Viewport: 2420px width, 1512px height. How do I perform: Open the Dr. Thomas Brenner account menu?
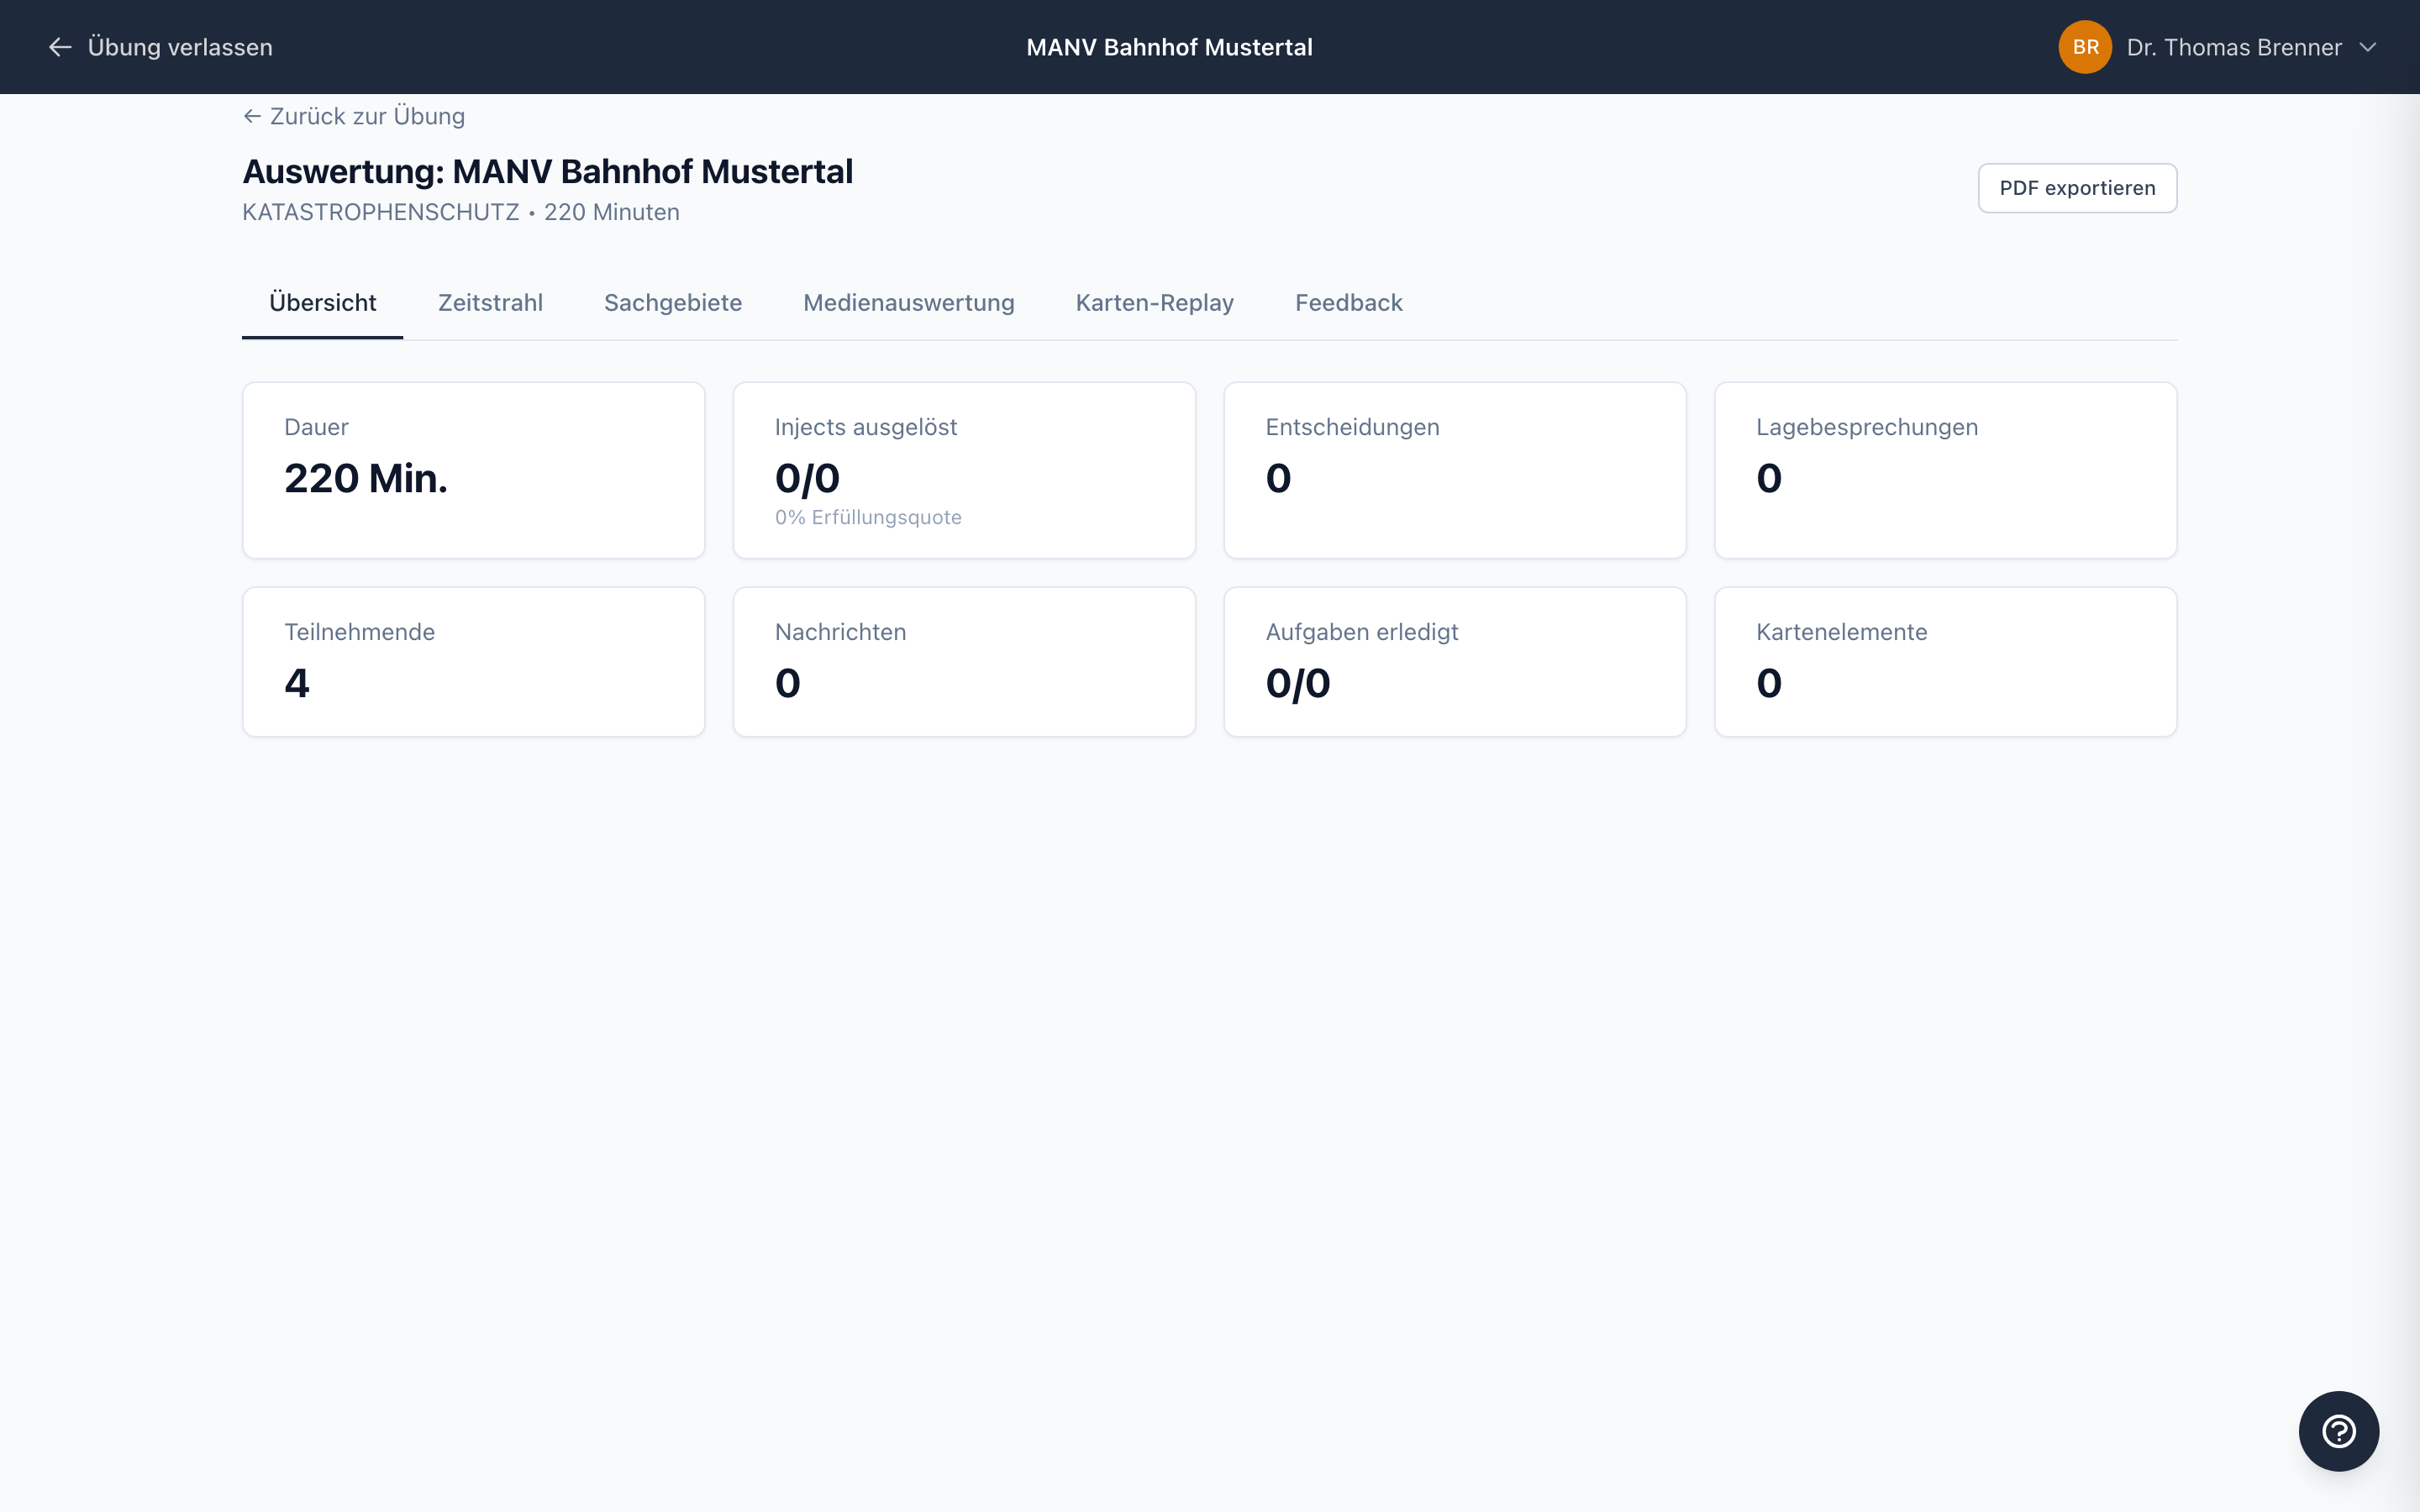2233,47
